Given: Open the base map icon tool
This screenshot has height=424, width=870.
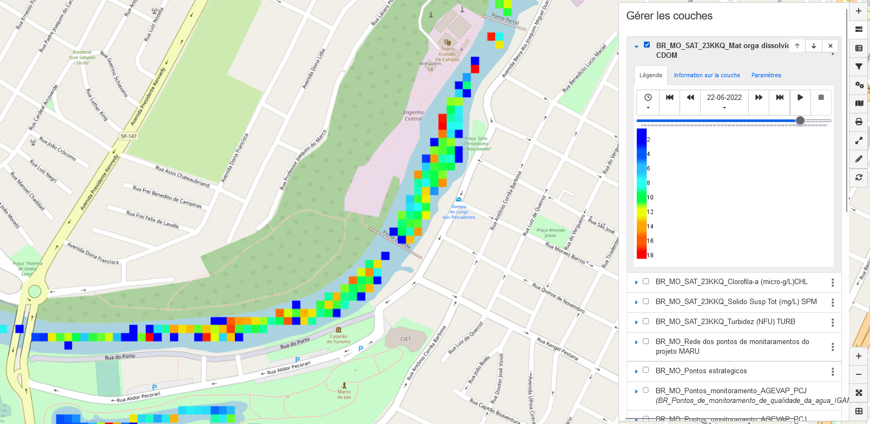Looking at the screenshot, I should 859,103.
